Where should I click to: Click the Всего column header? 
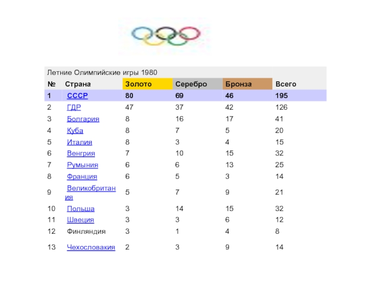point(286,84)
